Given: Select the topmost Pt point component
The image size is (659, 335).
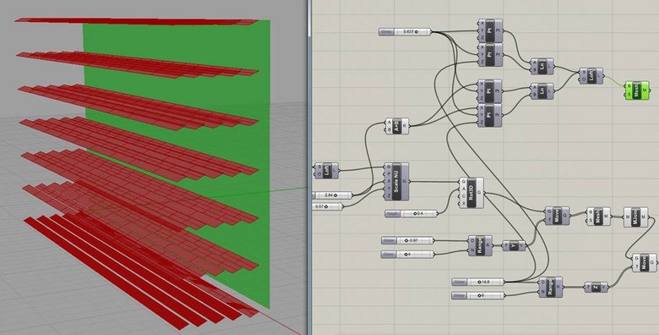Looking at the screenshot, I should click(490, 30).
